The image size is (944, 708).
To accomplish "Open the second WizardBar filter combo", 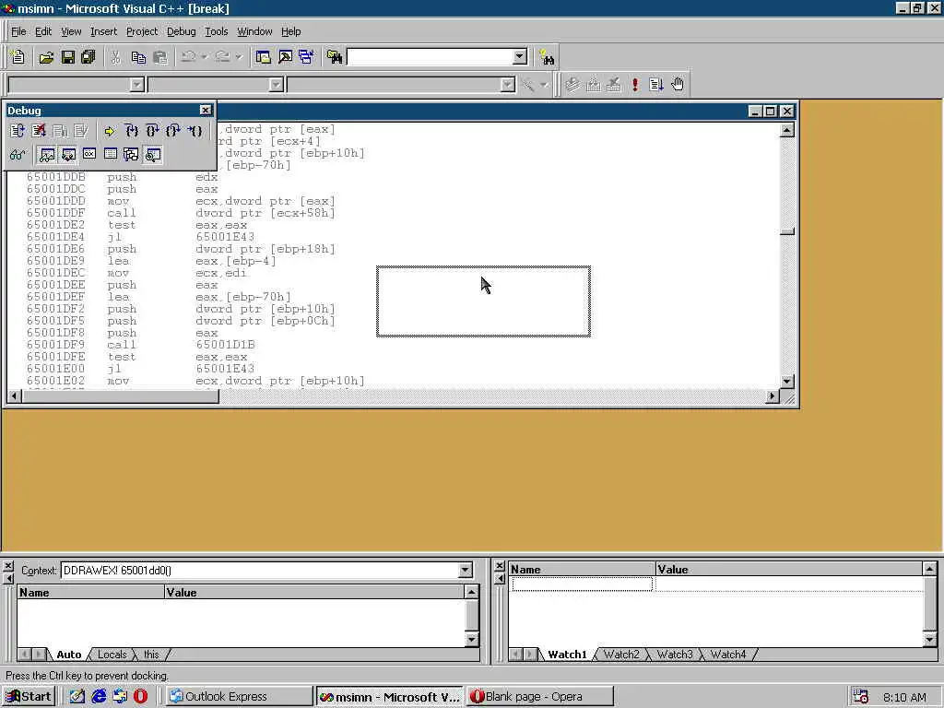I will (216, 85).
